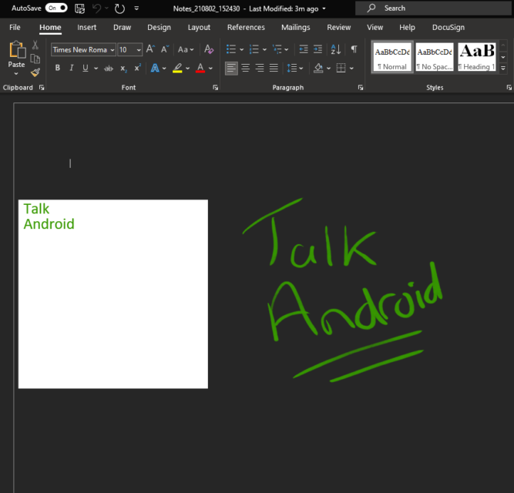Expand the Styles gallery More arrow
Image resolution: width=514 pixels, height=493 pixels.
pos(503,69)
